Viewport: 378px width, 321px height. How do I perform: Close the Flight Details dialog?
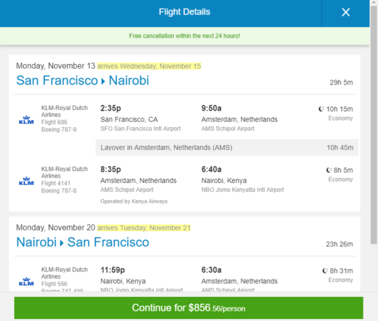tap(346, 12)
